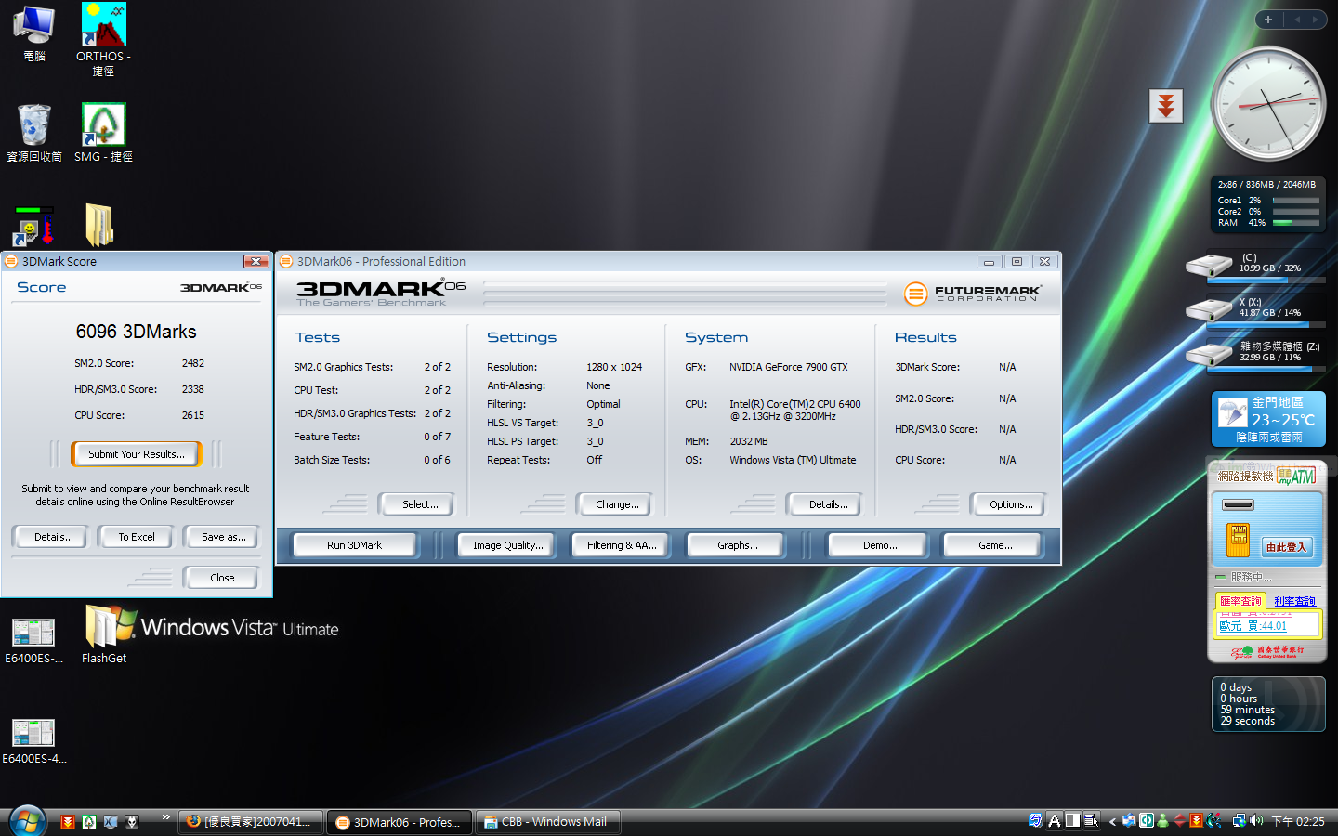Open the SMG shortcut desktop icon

coord(103,132)
